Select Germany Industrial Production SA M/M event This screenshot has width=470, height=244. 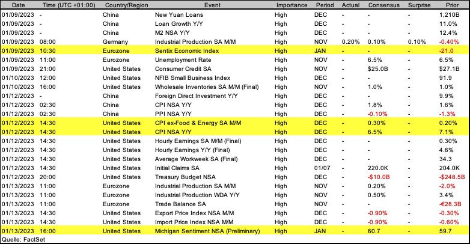195,41
